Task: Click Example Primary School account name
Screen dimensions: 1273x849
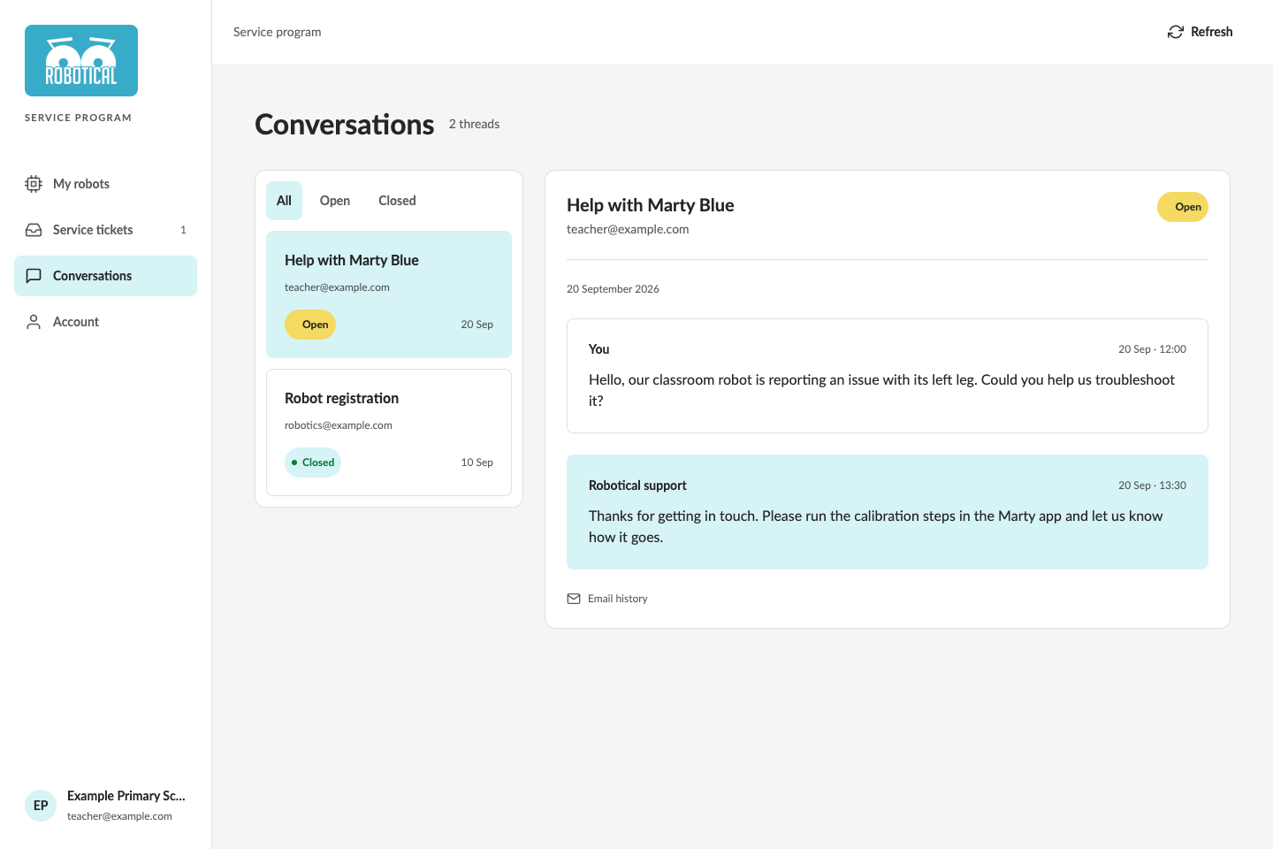Action: click(x=126, y=796)
